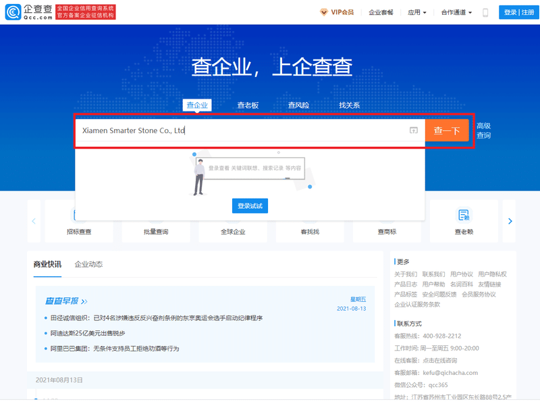Screen dimensions: 540x402
Task: Open the 全球企业 tool card
Action: [233, 231]
